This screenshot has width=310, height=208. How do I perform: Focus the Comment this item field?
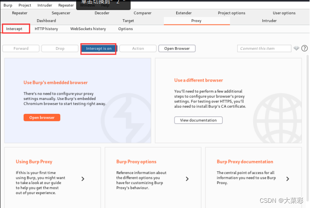tap(264, 48)
